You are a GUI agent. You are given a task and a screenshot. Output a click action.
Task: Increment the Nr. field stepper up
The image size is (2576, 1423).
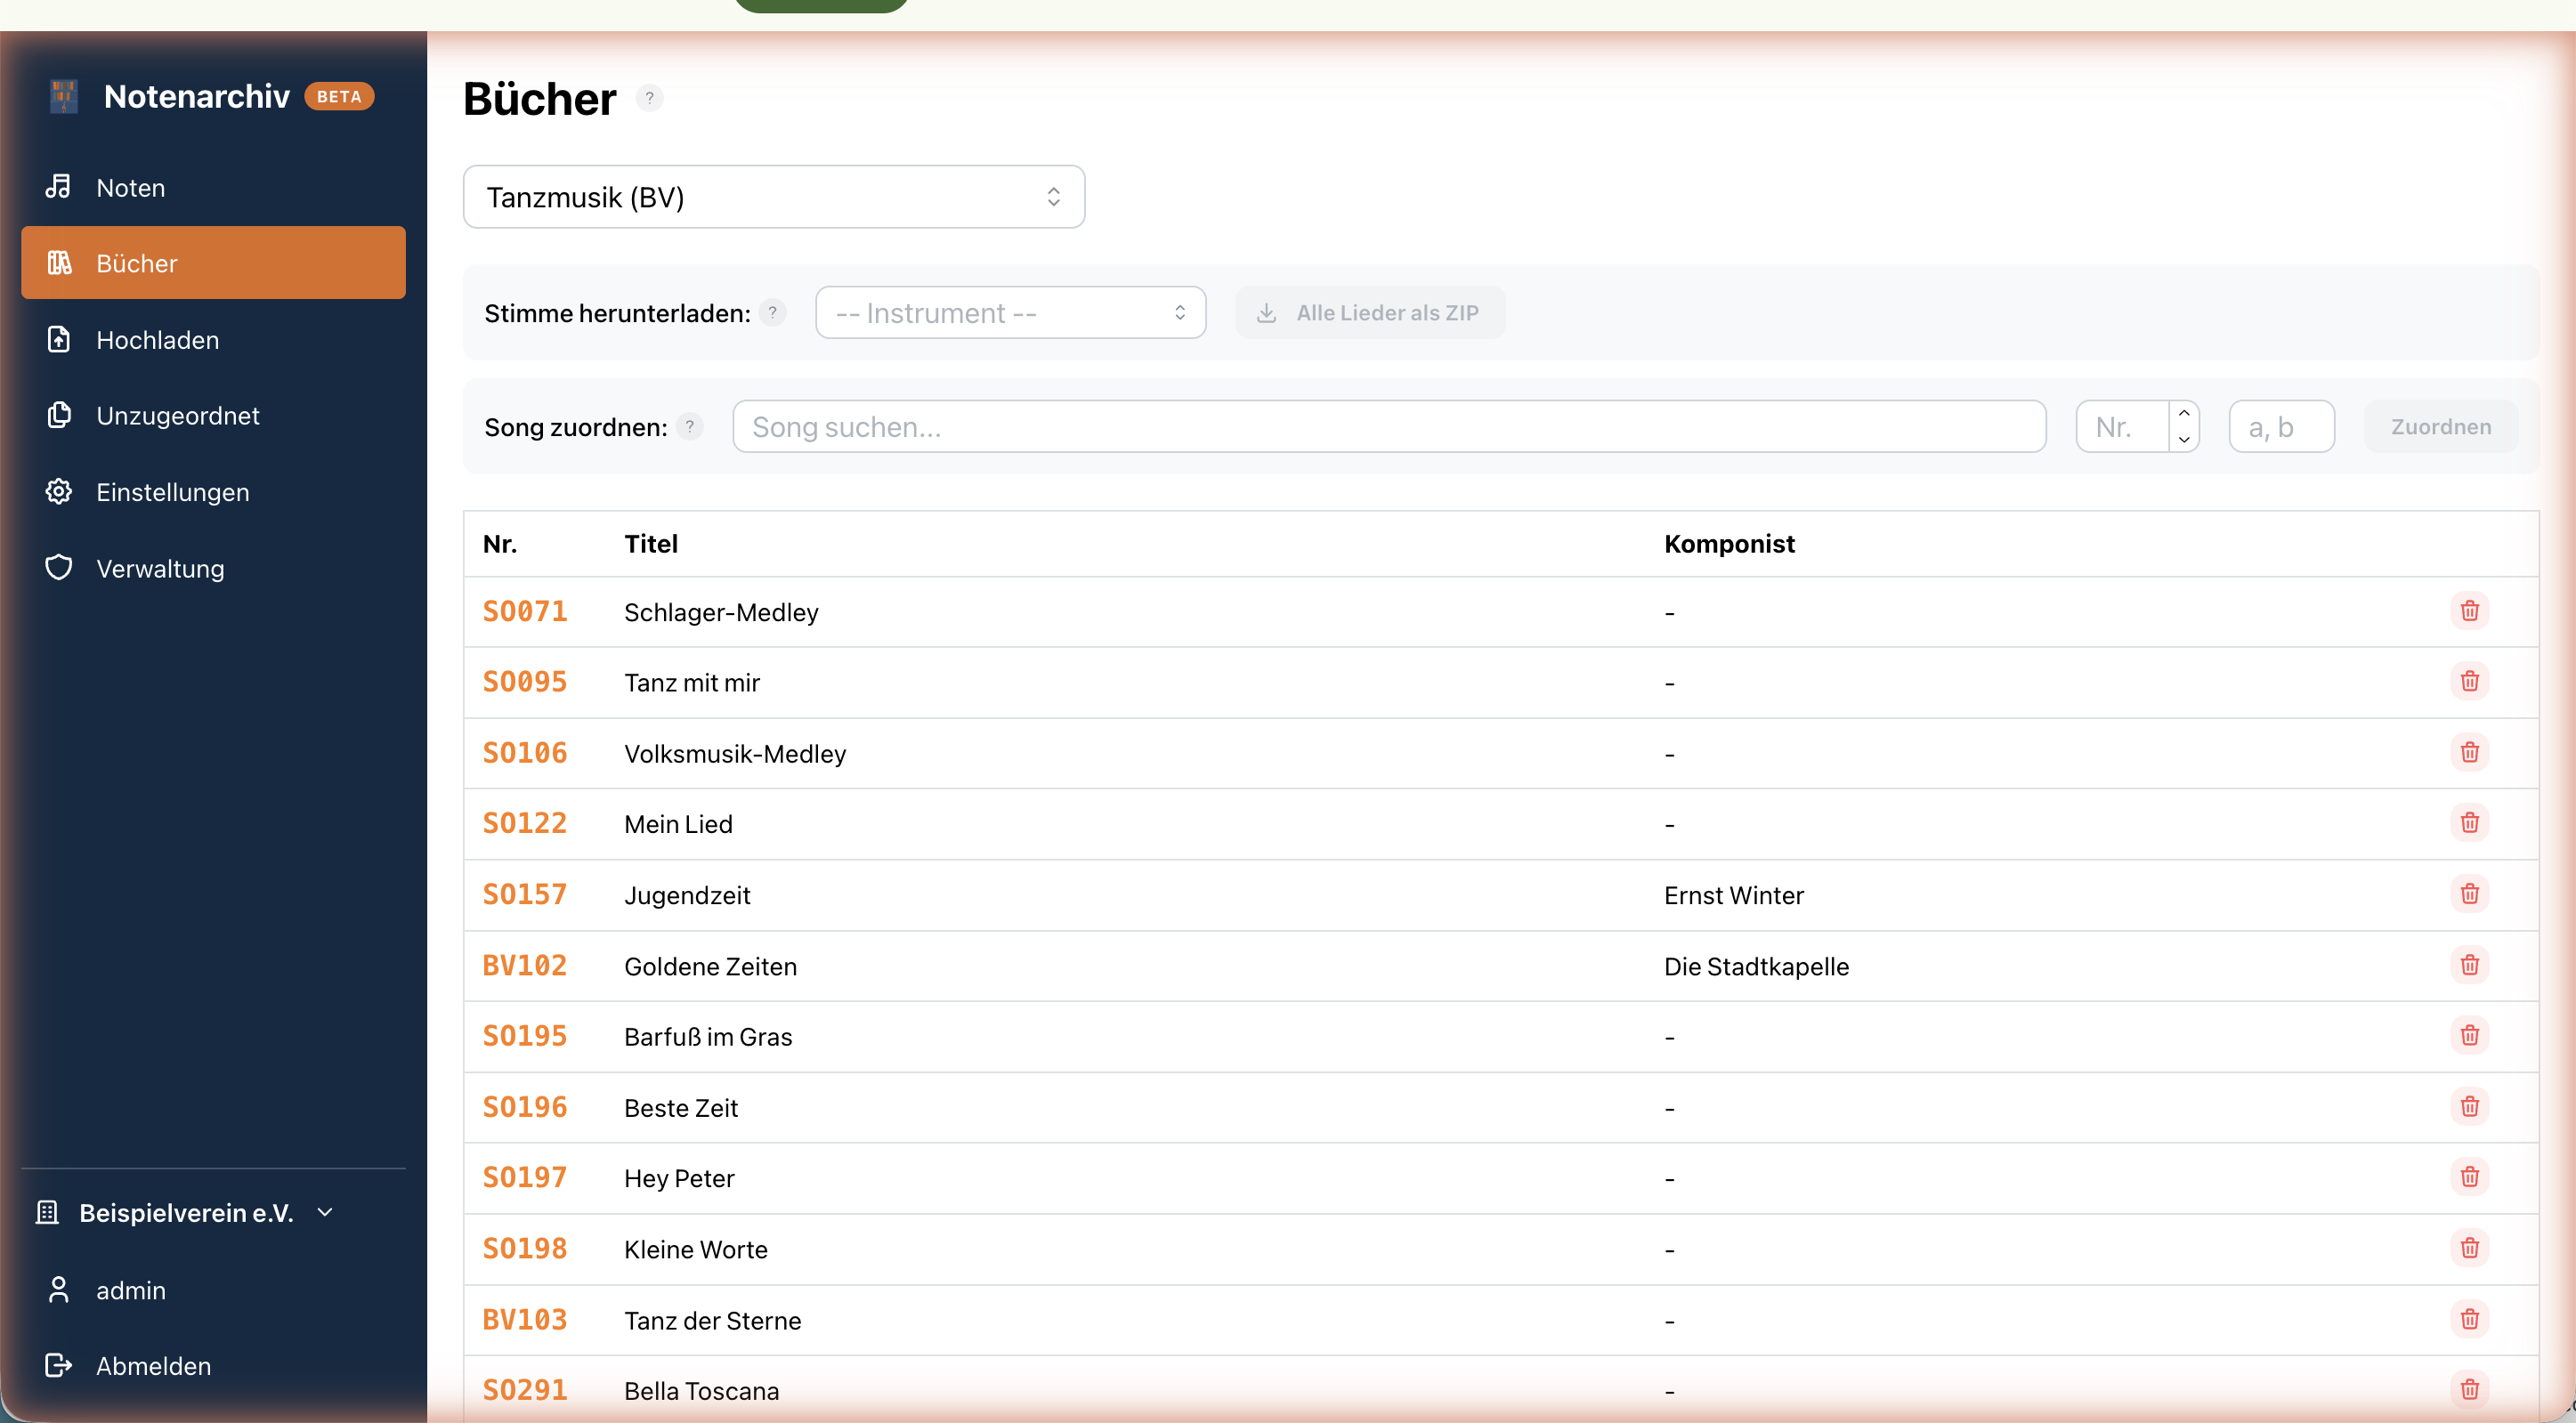tap(2184, 414)
